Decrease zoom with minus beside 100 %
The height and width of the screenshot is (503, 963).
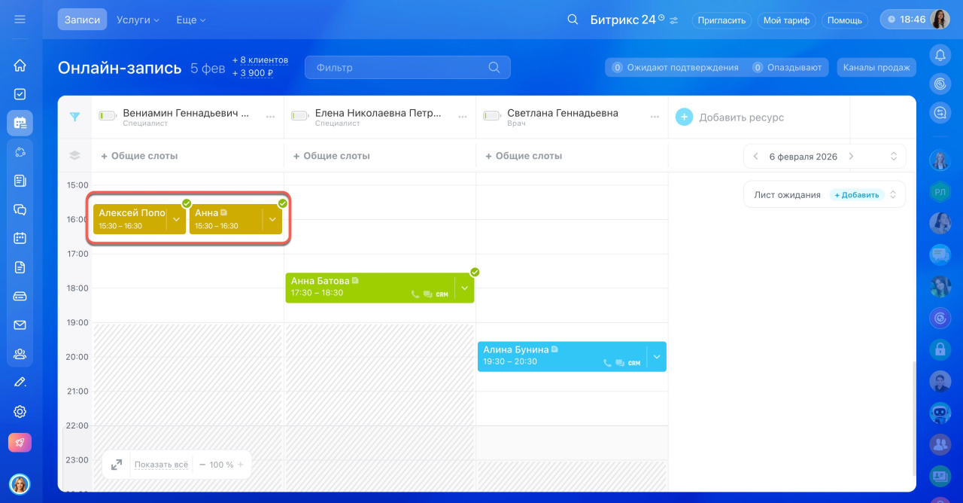coord(202,465)
